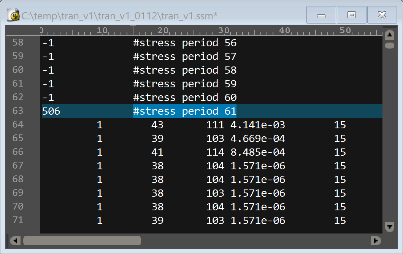Click the vertical scrollbar track
This screenshot has height=254, width=403.
point(389,152)
